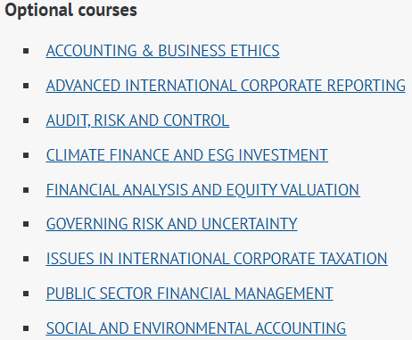
Task: Click the bullet beside Financial Analysis and Equity Valuation
Action: [x=26, y=190]
